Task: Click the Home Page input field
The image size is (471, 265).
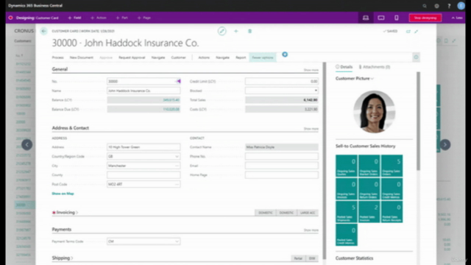Action: tap(281, 175)
